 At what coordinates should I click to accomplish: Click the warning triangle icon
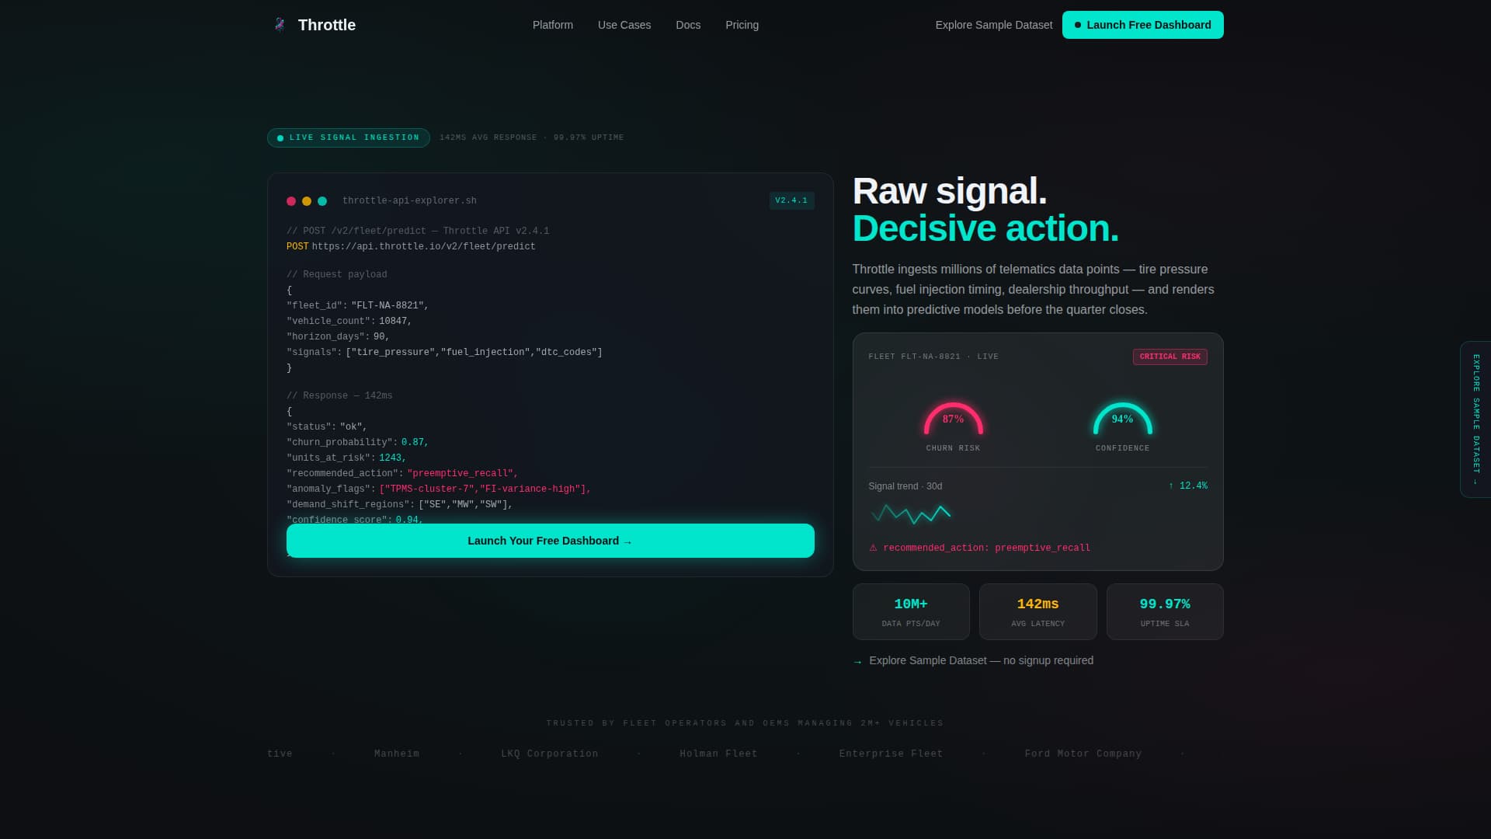click(873, 548)
